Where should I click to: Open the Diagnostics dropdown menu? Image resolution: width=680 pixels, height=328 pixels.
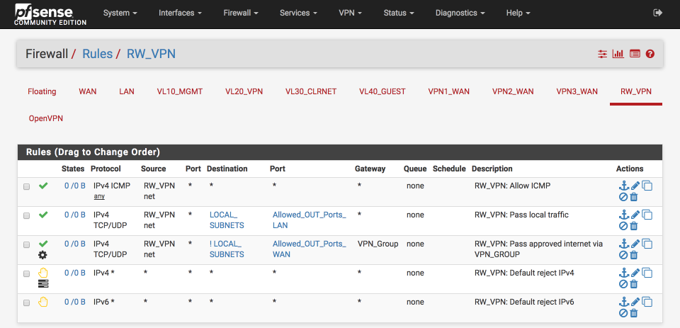coord(460,13)
